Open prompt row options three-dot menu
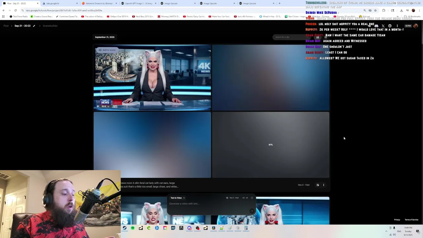423x238 pixels. coord(324,185)
